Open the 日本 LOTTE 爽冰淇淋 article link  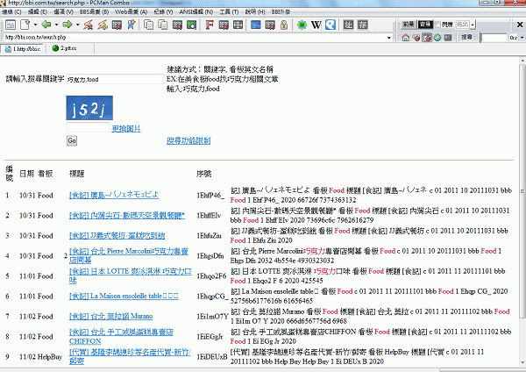click(131, 275)
